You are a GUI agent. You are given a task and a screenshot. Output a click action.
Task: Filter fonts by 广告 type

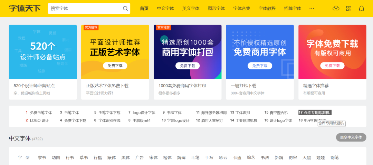[140, 158]
